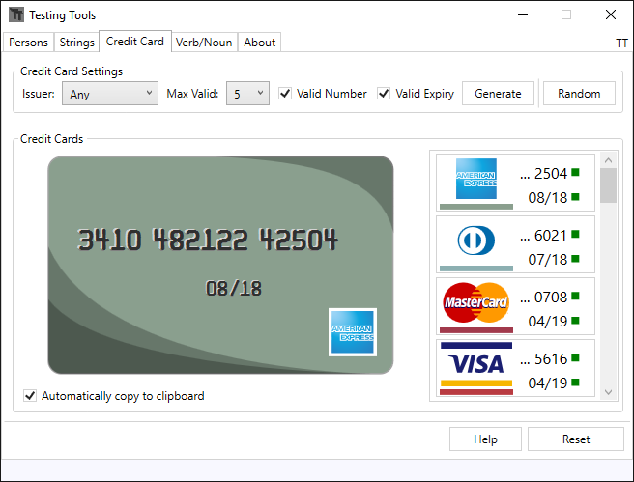The image size is (634, 482).
Task: Click green status square next to 5616
Action: tap(575, 358)
